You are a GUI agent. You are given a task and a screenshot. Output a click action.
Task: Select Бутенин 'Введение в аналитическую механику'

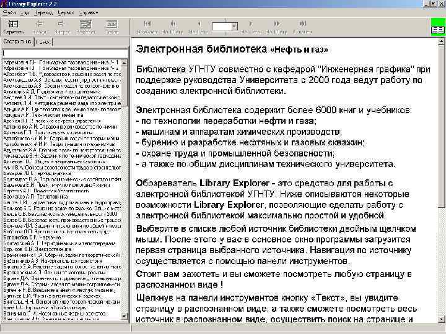(x=59, y=290)
